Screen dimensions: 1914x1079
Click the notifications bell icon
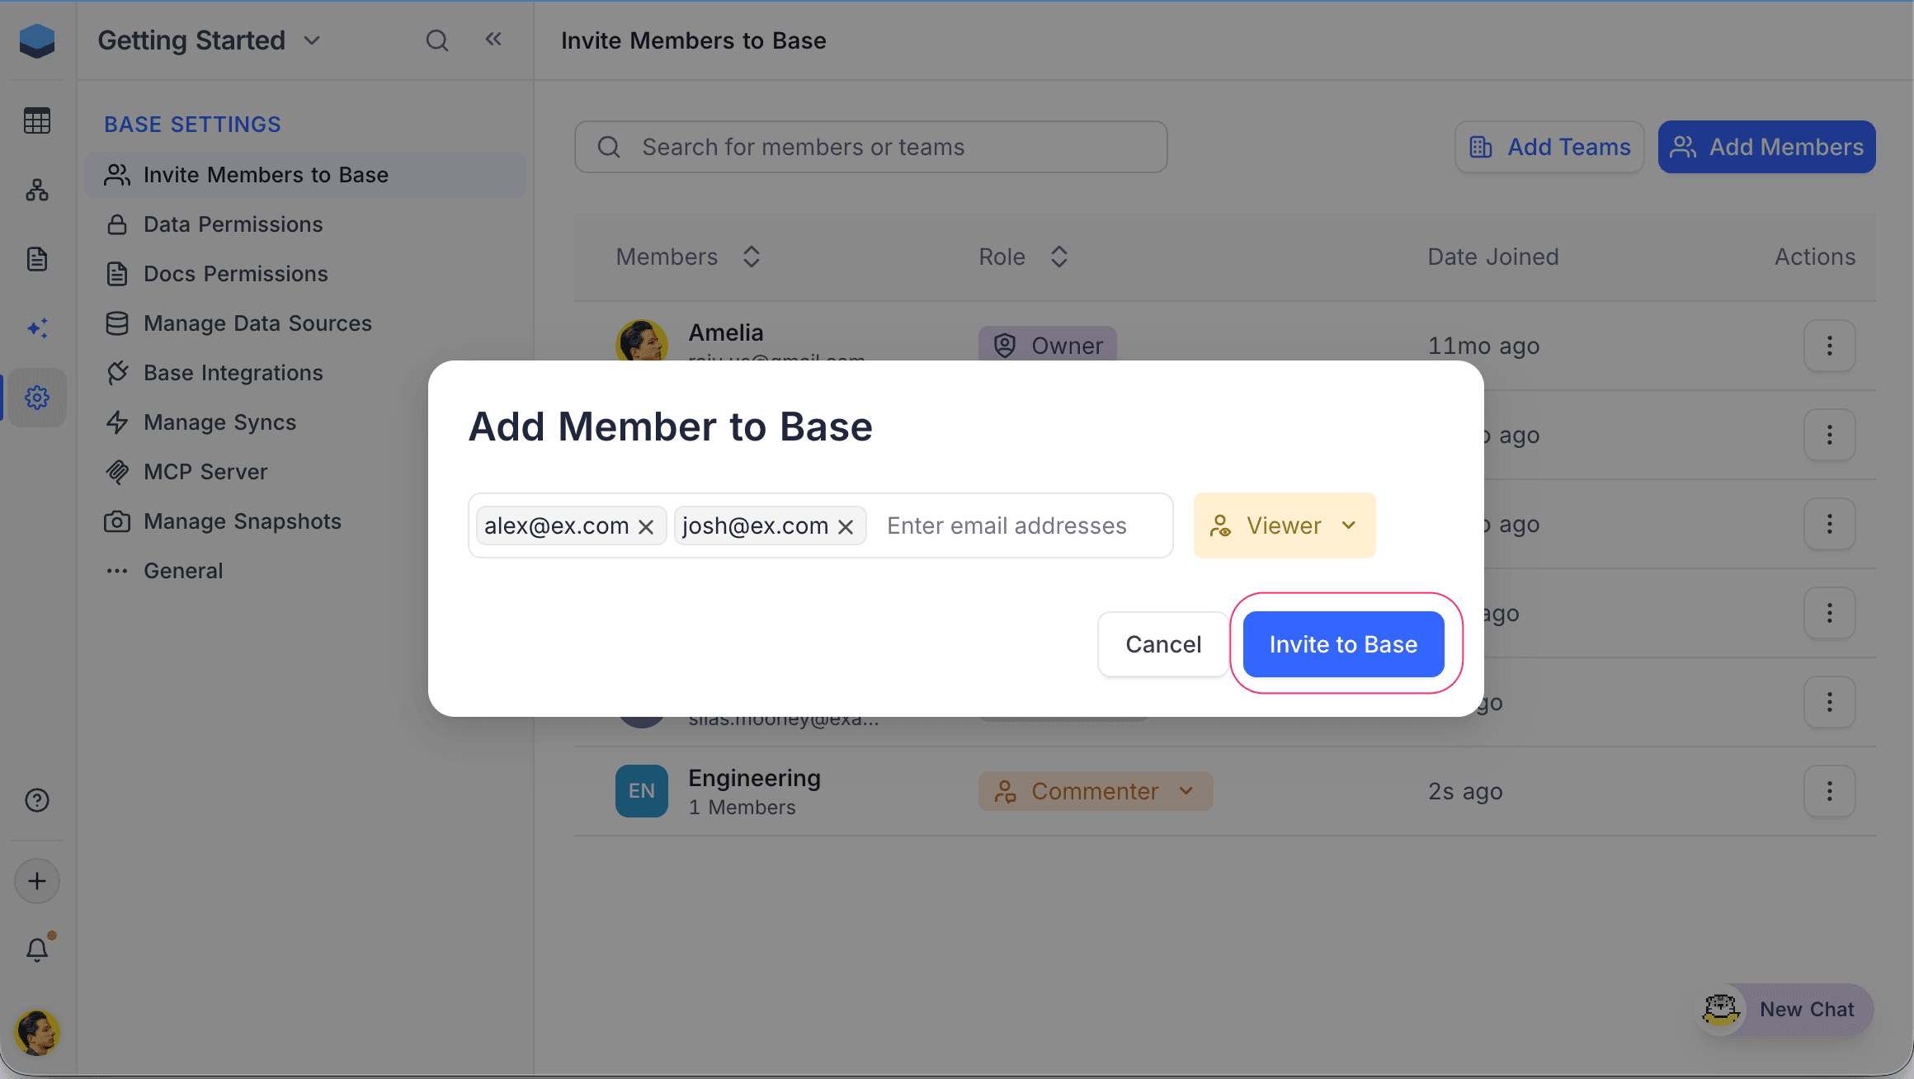point(37,950)
